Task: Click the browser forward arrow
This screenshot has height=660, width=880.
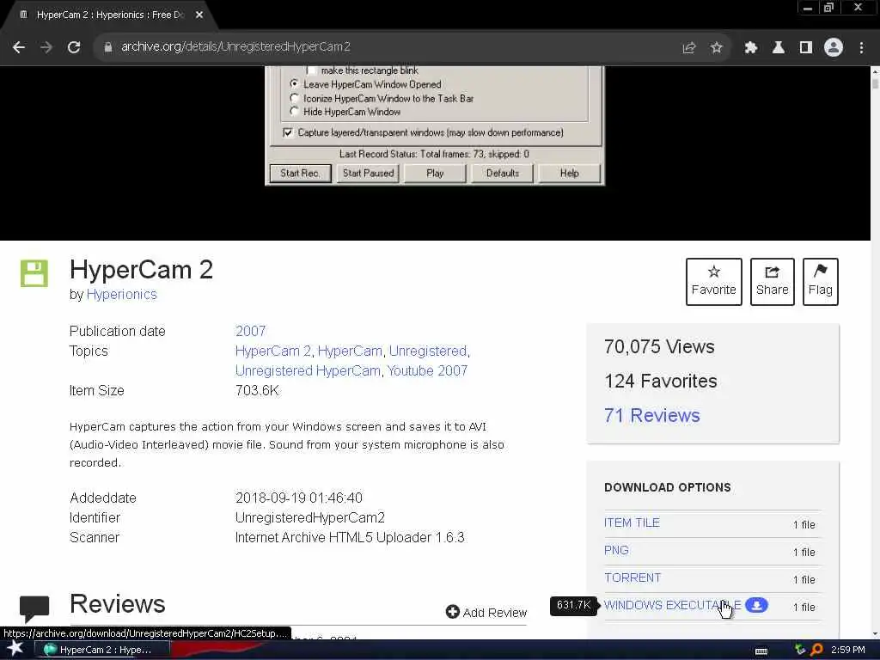Action: (46, 48)
